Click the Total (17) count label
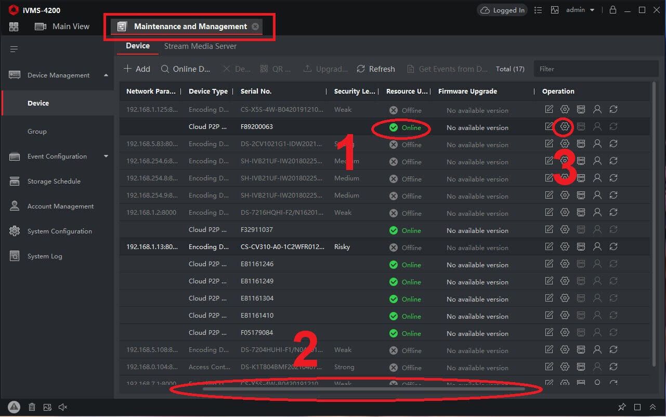 [510, 69]
